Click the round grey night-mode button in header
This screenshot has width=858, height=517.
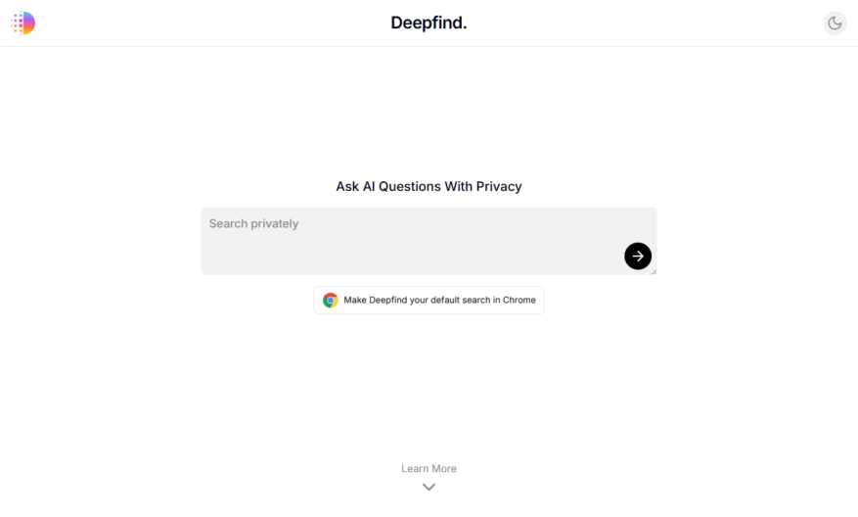pyautogui.click(x=835, y=23)
